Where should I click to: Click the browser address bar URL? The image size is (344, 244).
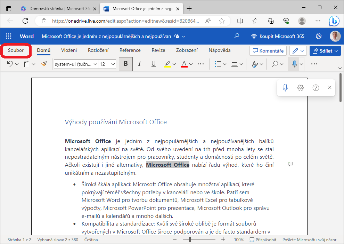(125, 21)
